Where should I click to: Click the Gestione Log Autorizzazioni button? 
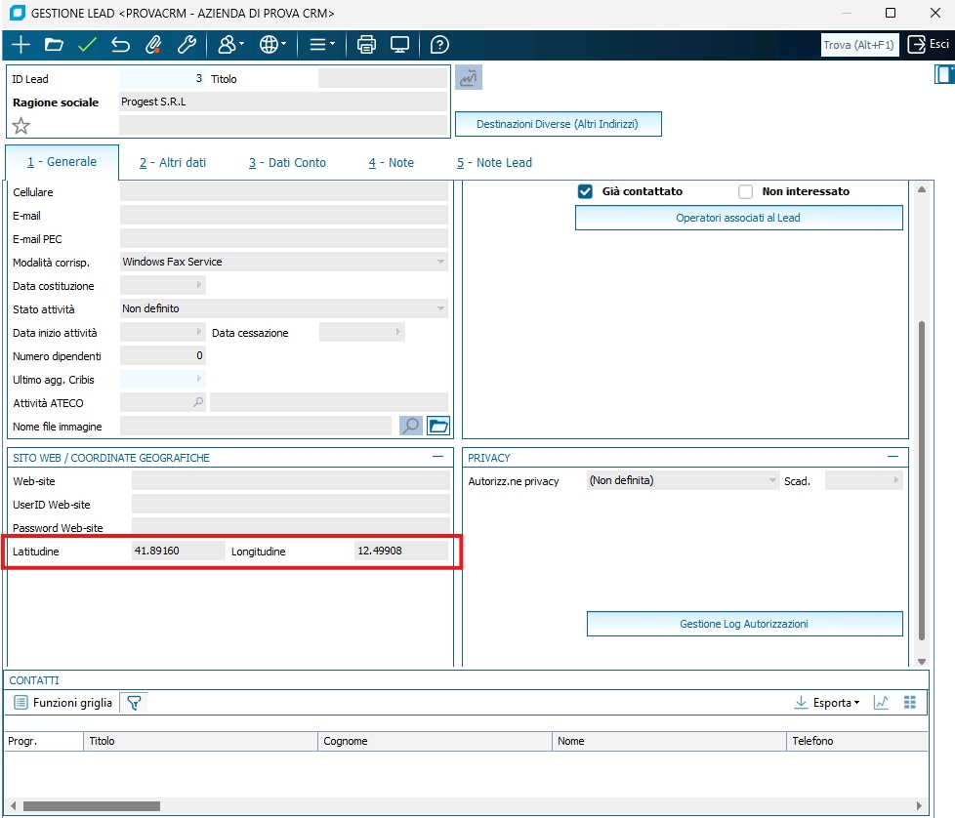(x=744, y=624)
